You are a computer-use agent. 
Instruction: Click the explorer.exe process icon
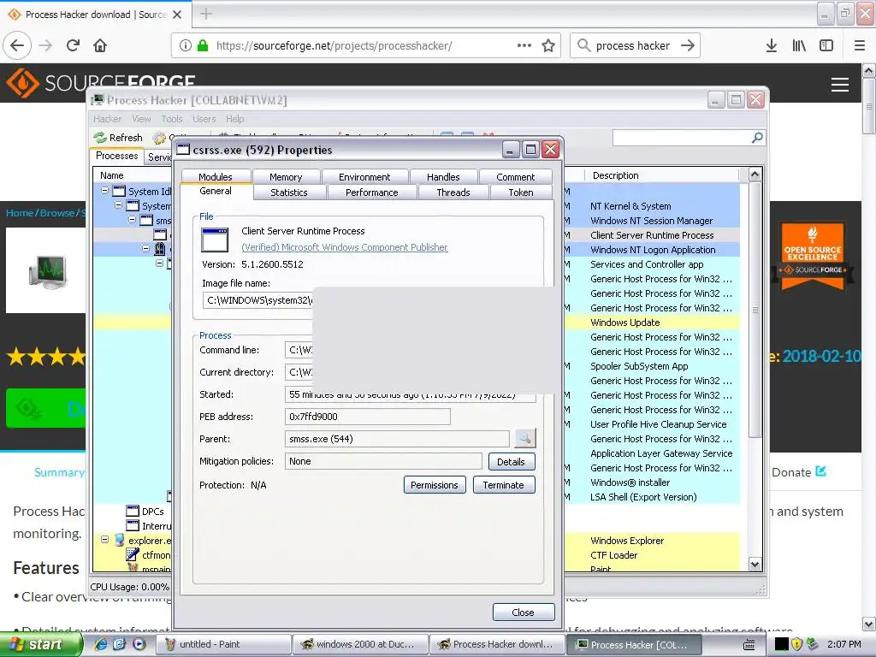tap(120, 541)
